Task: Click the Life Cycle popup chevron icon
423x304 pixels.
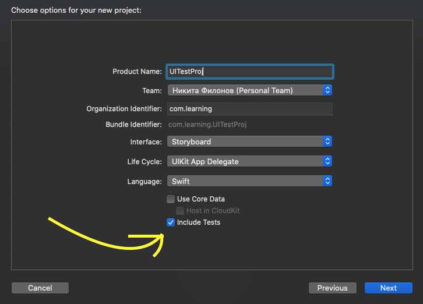Action: pyautogui.click(x=327, y=161)
